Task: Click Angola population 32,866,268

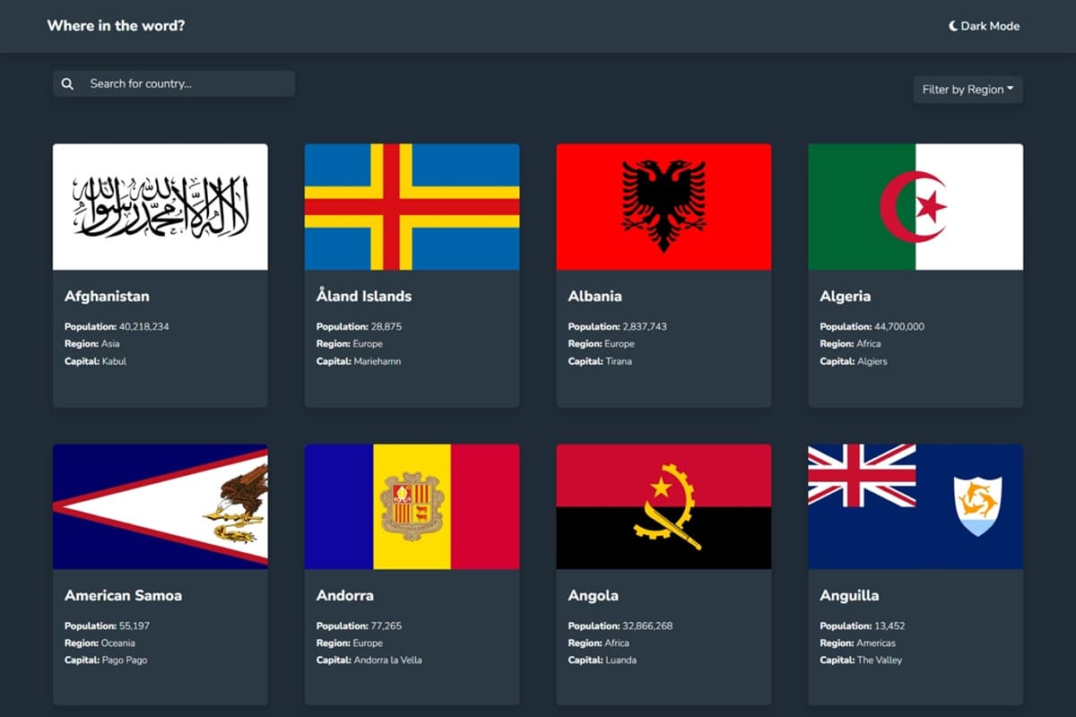Action: click(x=620, y=626)
